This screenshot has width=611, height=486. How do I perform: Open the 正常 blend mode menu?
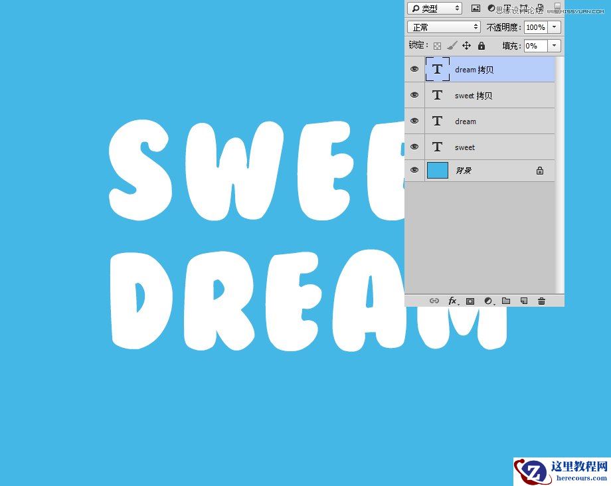click(443, 27)
